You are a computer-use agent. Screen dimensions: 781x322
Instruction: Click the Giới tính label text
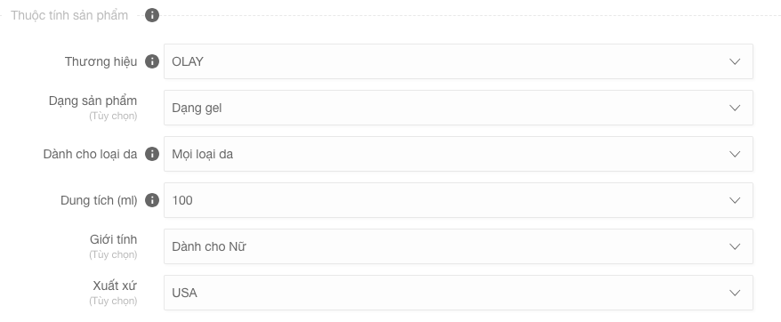pos(113,240)
